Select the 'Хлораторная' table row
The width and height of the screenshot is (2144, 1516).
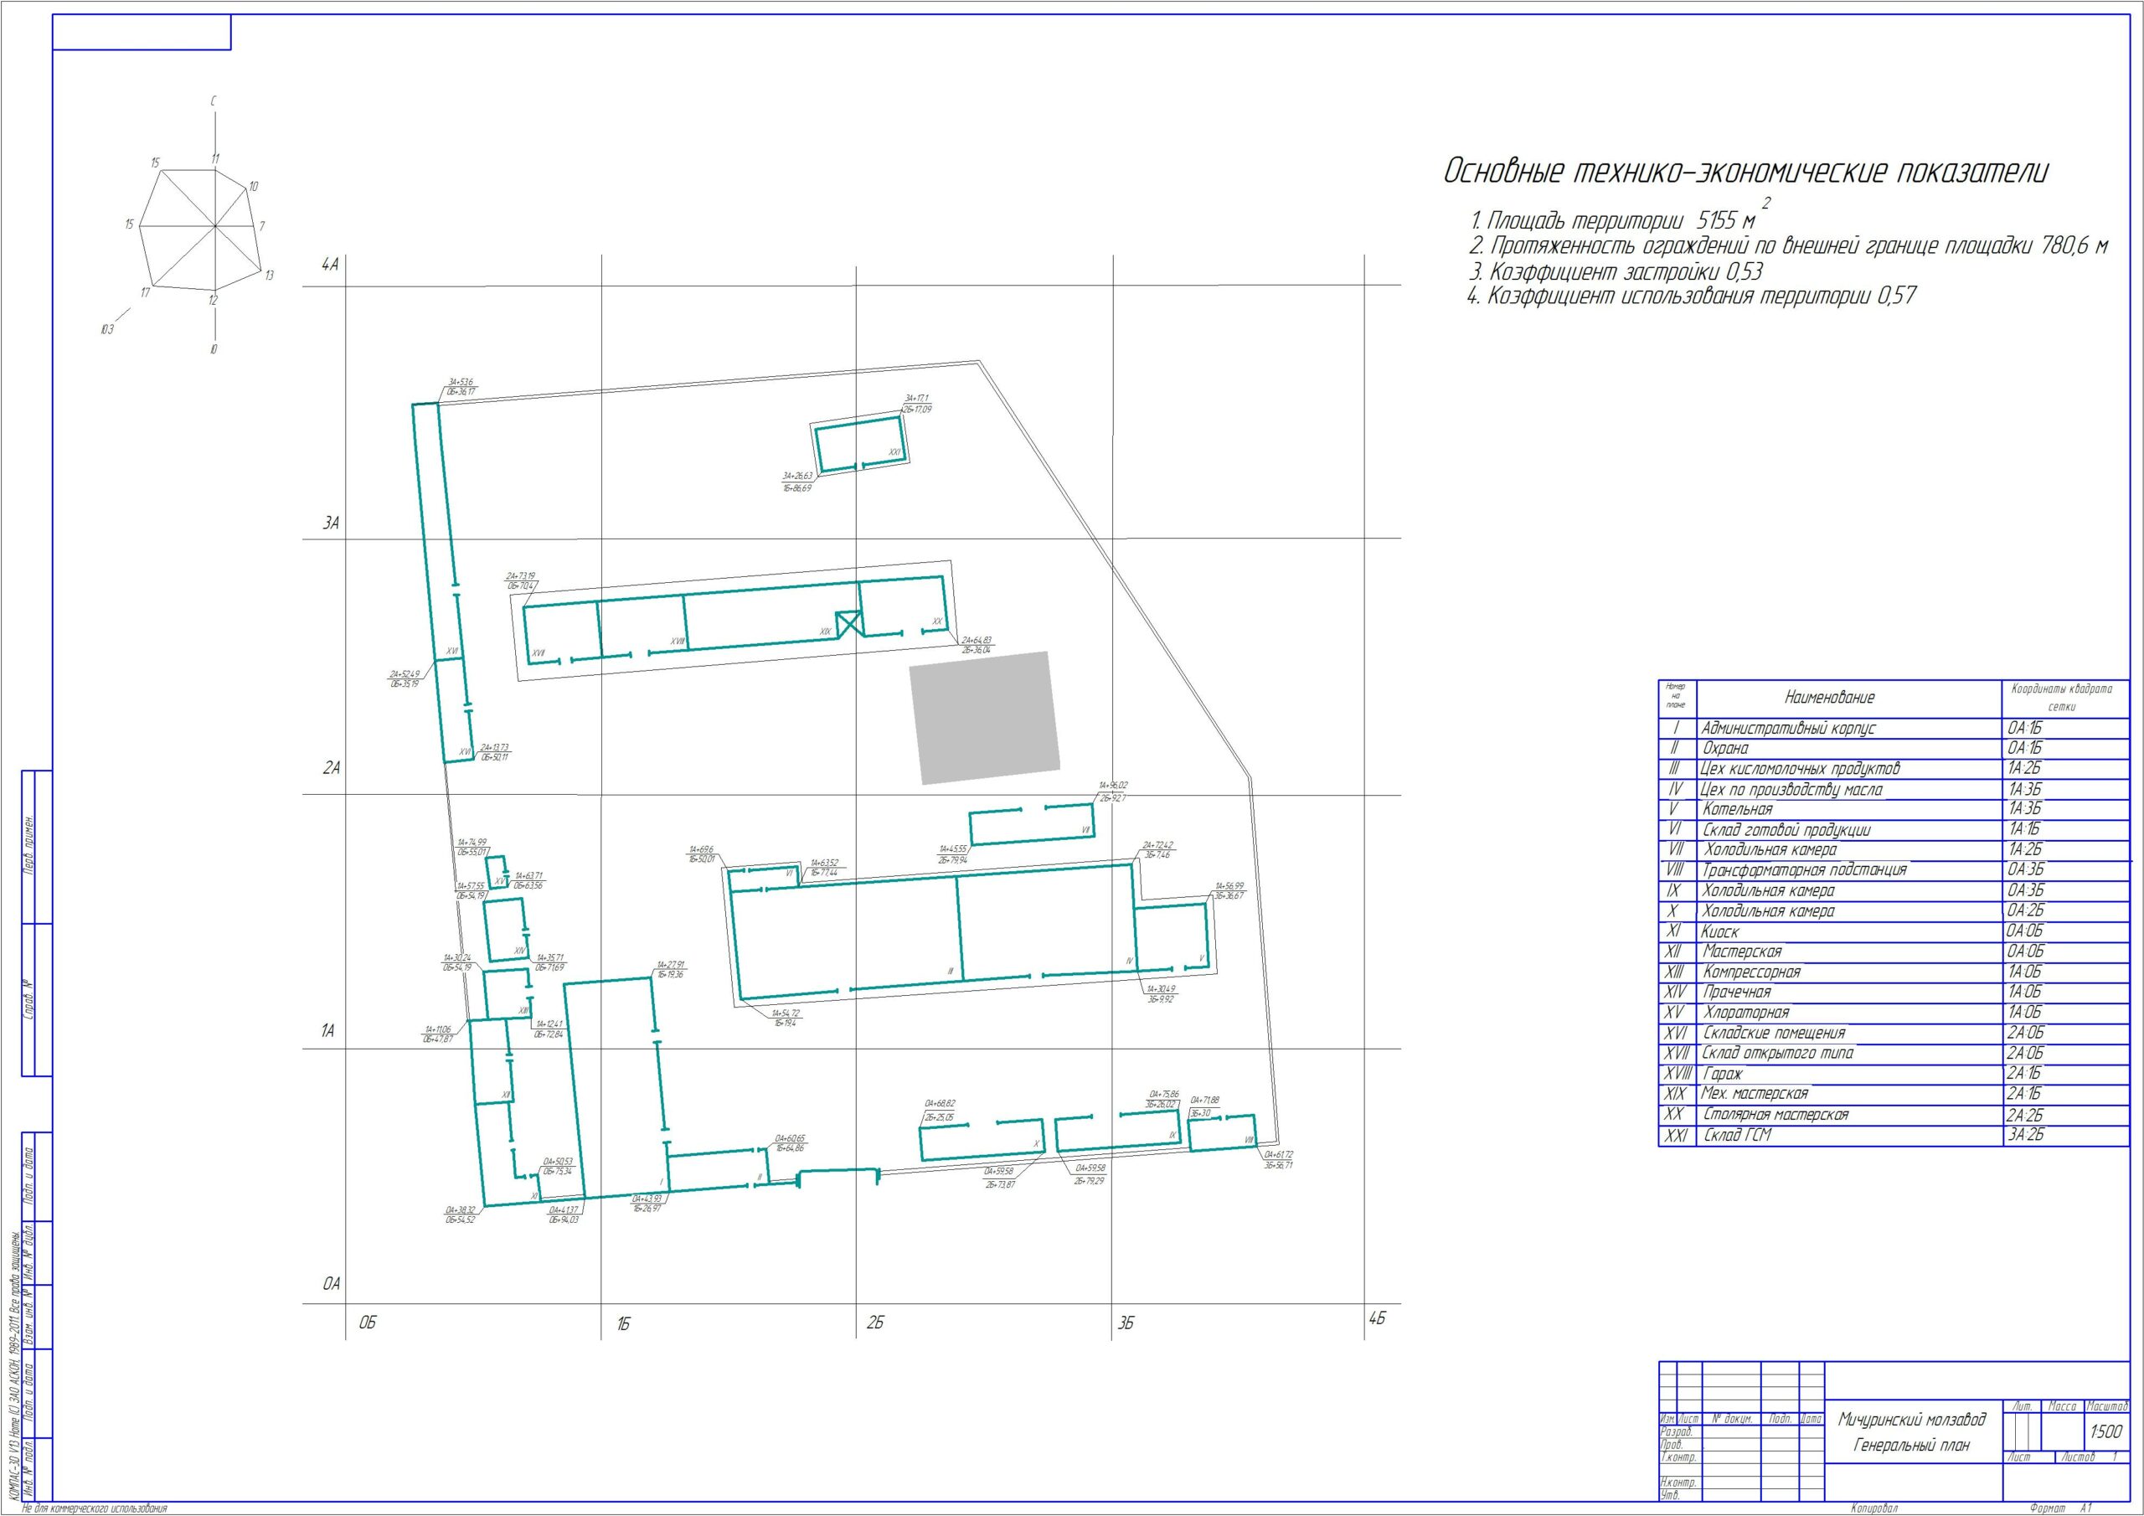1894,1013
